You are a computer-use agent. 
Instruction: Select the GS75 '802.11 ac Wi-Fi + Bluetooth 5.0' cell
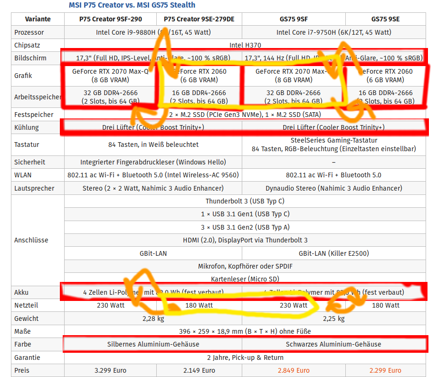334,175
